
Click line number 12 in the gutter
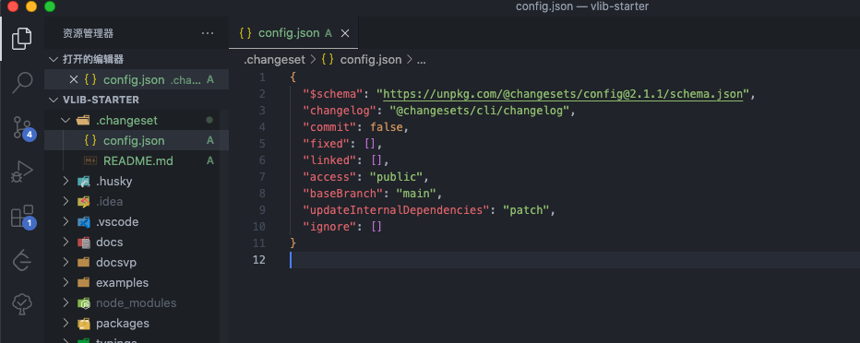(259, 260)
